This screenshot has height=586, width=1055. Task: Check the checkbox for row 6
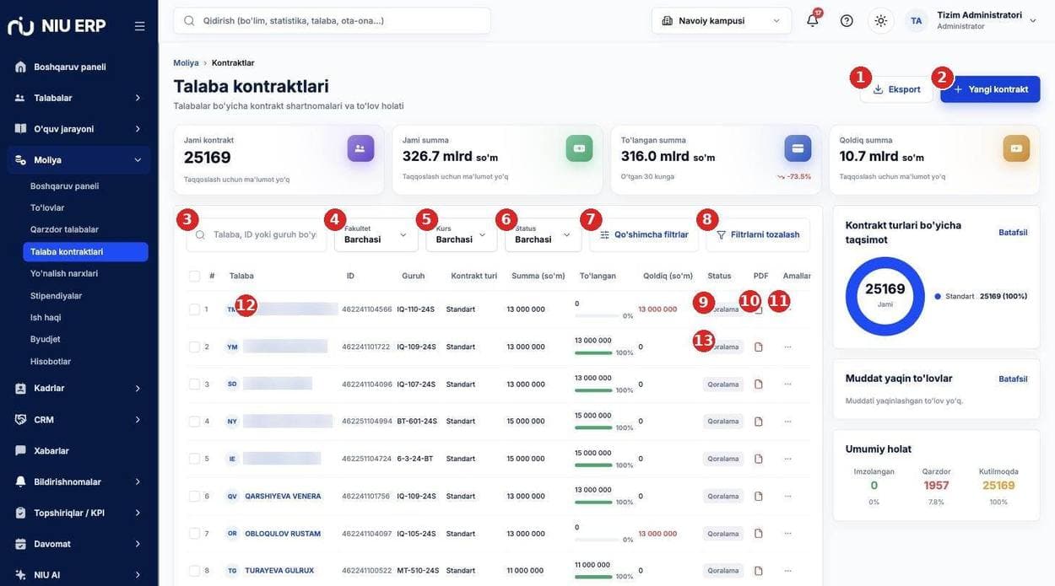pos(195,497)
